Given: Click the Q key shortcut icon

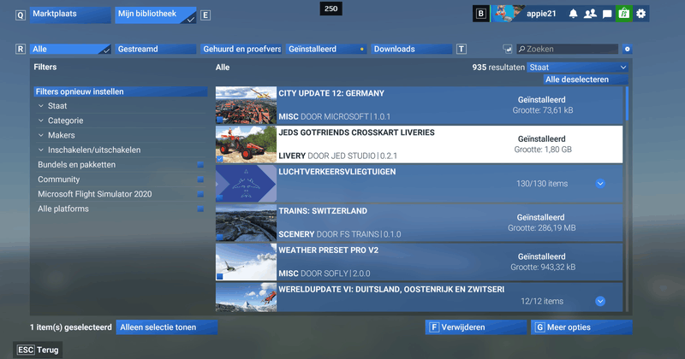Looking at the screenshot, I should 20,15.
